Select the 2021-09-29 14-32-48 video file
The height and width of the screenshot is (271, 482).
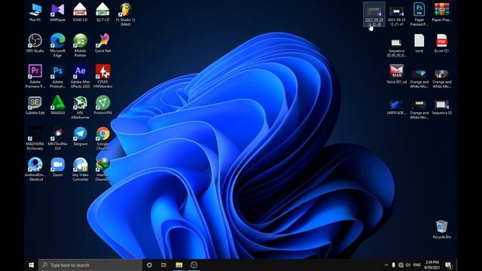(374, 14)
